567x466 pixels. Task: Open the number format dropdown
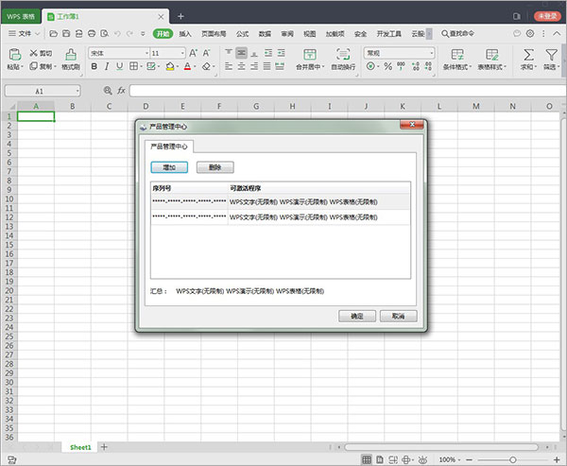click(x=432, y=53)
